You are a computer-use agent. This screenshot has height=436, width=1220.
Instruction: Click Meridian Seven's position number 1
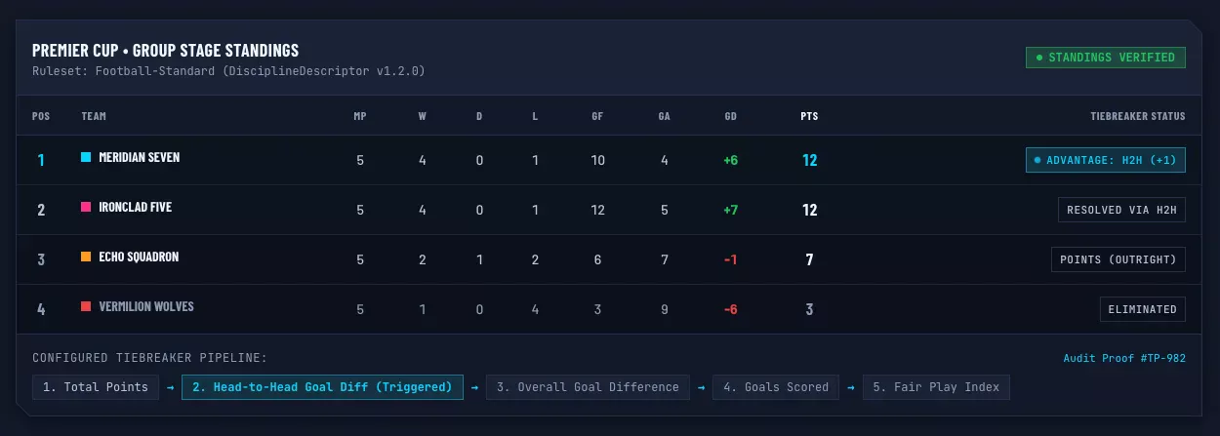(41, 160)
